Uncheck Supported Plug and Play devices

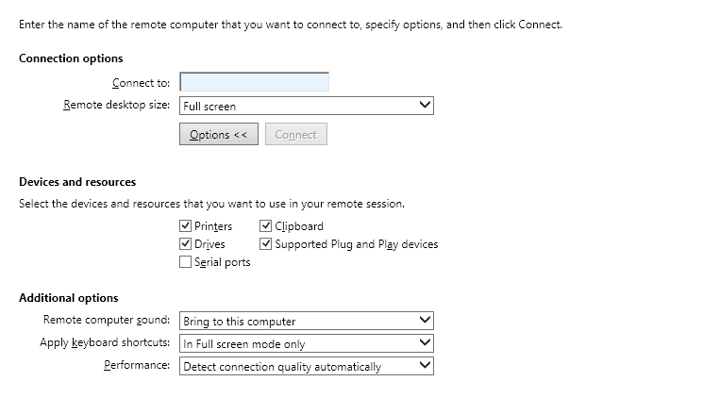(265, 243)
